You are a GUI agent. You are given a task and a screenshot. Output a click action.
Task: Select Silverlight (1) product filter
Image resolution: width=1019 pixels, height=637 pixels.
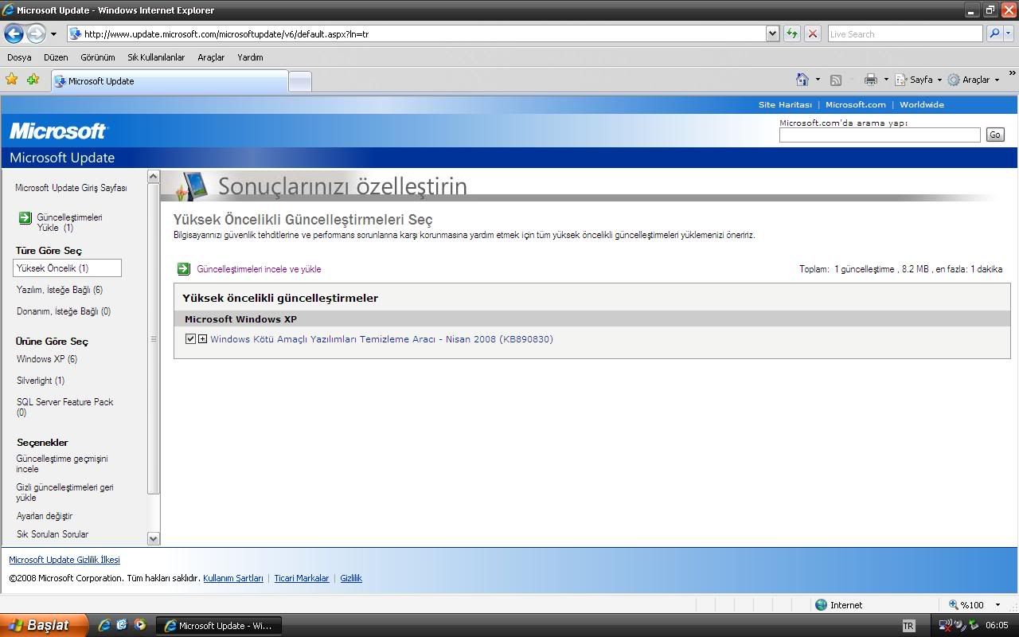point(41,381)
